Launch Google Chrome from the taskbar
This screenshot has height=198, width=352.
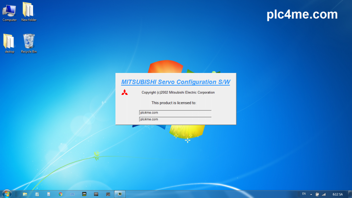click(x=60, y=194)
